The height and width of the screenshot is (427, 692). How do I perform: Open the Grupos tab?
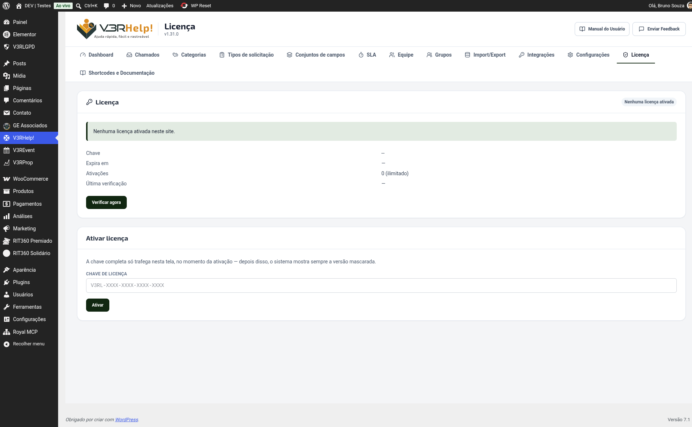point(439,55)
